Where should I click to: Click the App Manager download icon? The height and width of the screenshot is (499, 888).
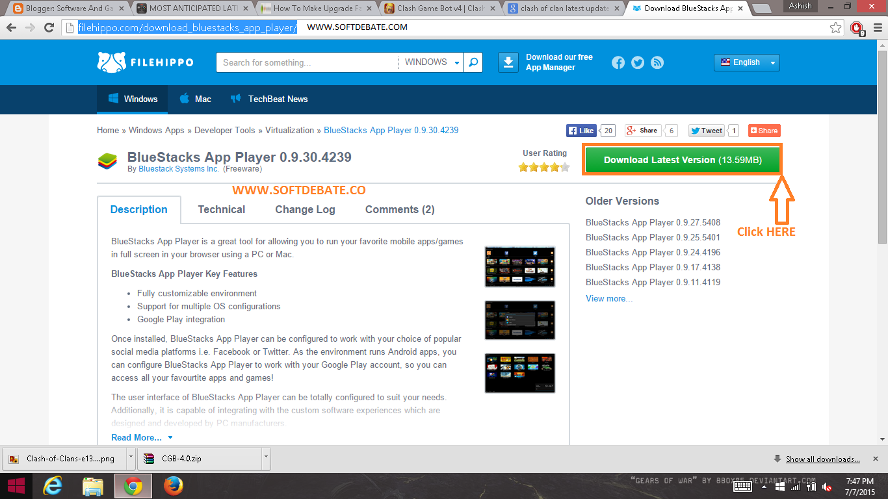pos(508,62)
